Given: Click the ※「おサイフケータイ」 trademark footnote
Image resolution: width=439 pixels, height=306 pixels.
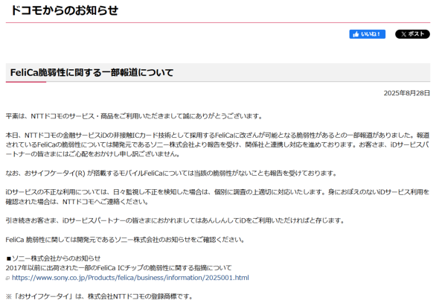Looking at the screenshot, I should point(99,296).
